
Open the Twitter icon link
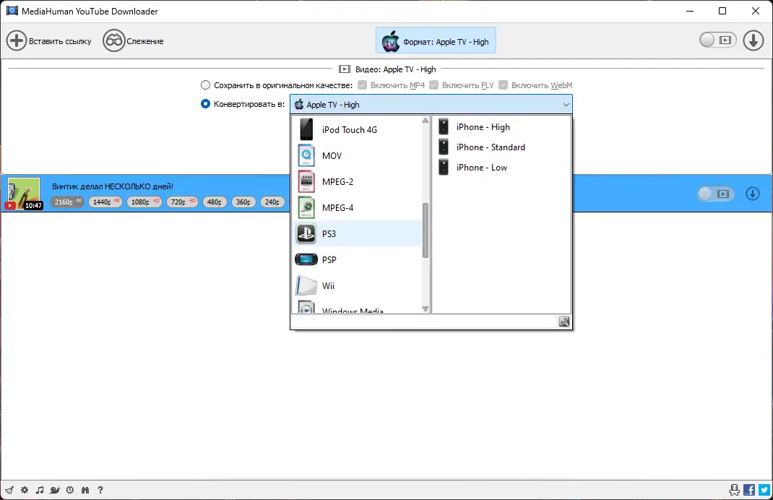click(x=764, y=490)
